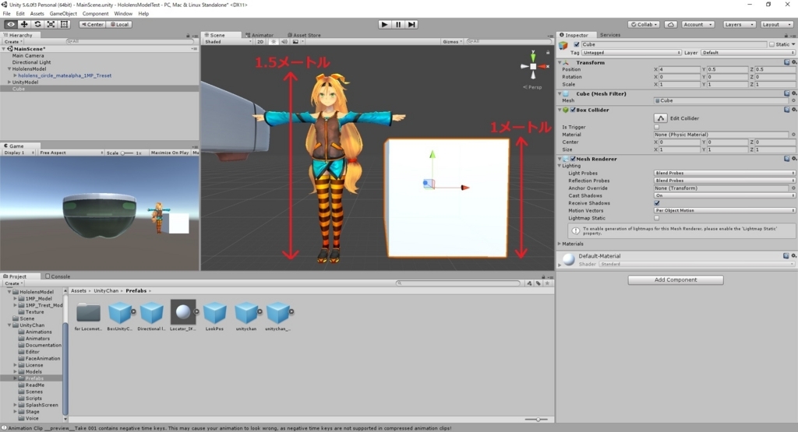Open the GameObject menu
The width and height of the screenshot is (798, 432).
coord(63,14)
